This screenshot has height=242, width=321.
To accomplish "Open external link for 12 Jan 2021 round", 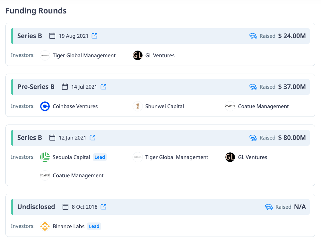I will click(x=92, y=138).
